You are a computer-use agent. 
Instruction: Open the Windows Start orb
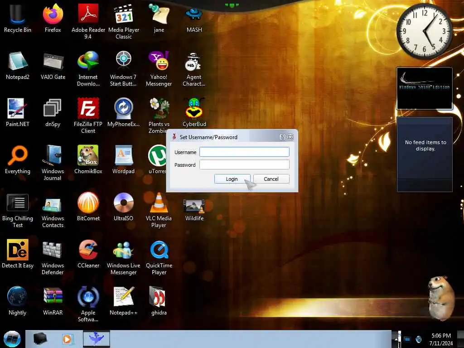click(x=12, y=339)
